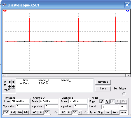131x118 pixels.
Task: Set Channel A coupling to AC
Action: click(x=35, y=112)
